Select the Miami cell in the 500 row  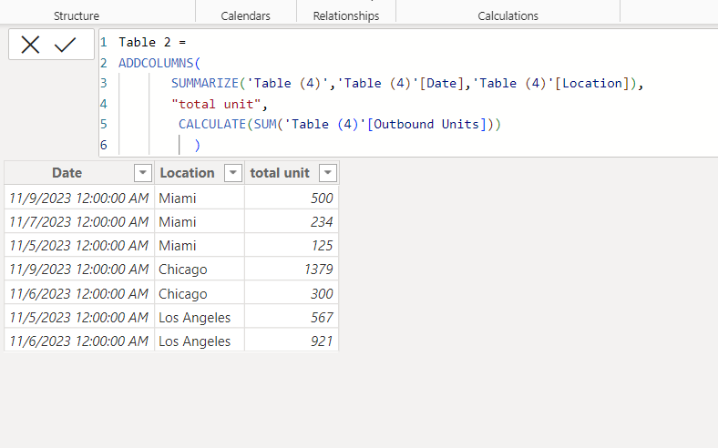click(x=200, y=199)
